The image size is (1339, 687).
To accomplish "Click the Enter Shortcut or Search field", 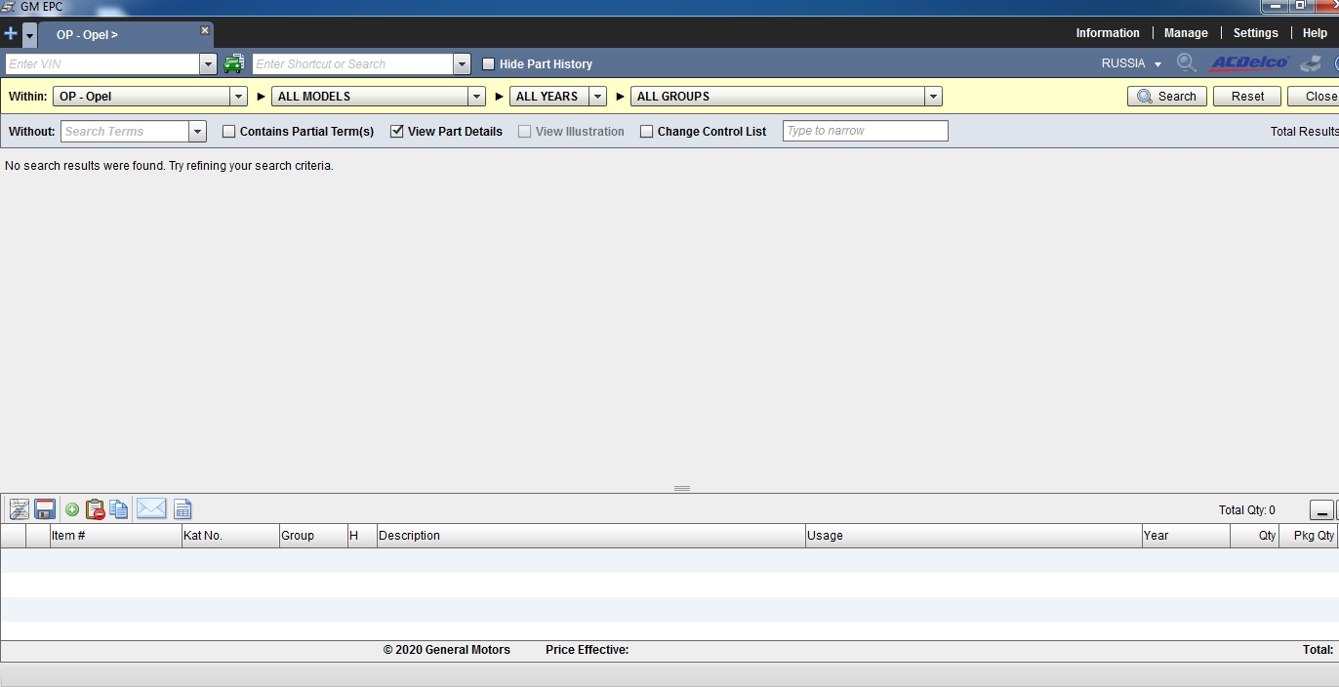I will pos(353,64).
